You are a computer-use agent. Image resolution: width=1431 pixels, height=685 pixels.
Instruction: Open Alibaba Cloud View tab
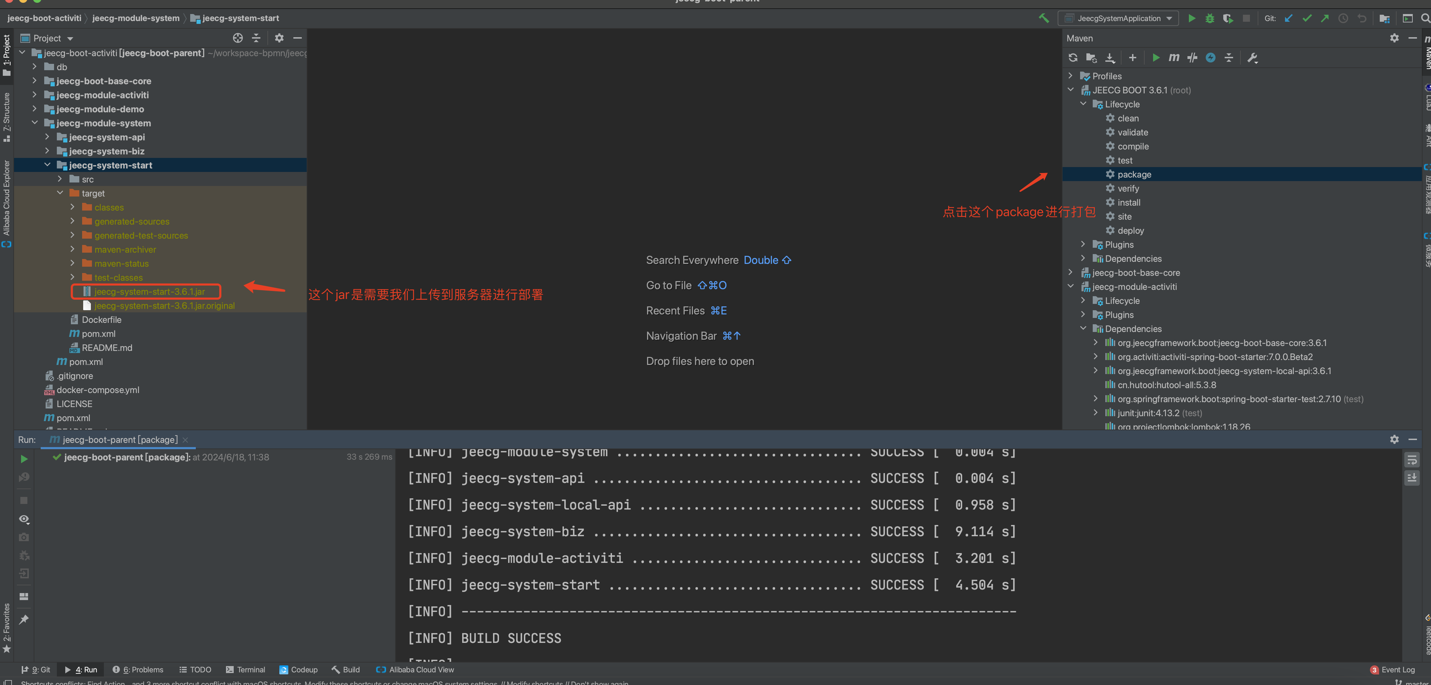415,670
